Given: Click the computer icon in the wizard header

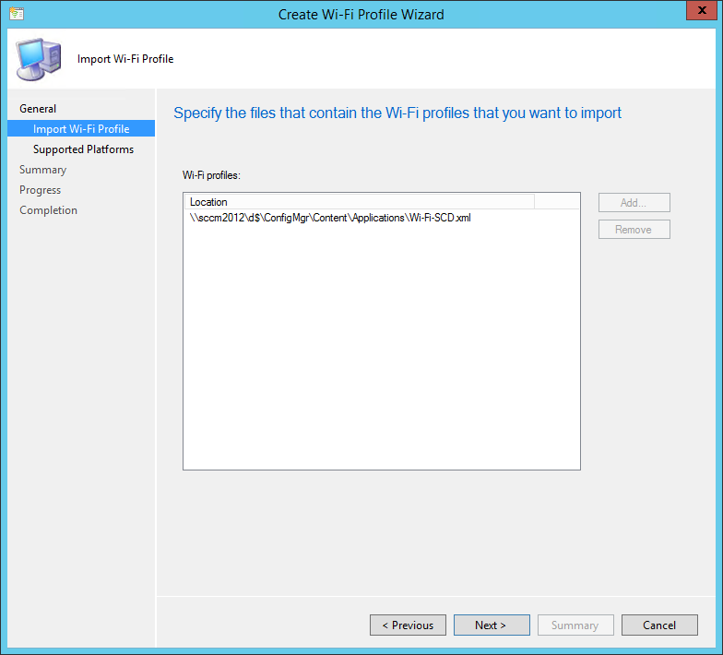Looking at the screenshot, I should tap(38, 59).
